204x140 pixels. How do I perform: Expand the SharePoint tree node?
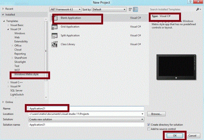pyautogui.click(x=12, y=58)
